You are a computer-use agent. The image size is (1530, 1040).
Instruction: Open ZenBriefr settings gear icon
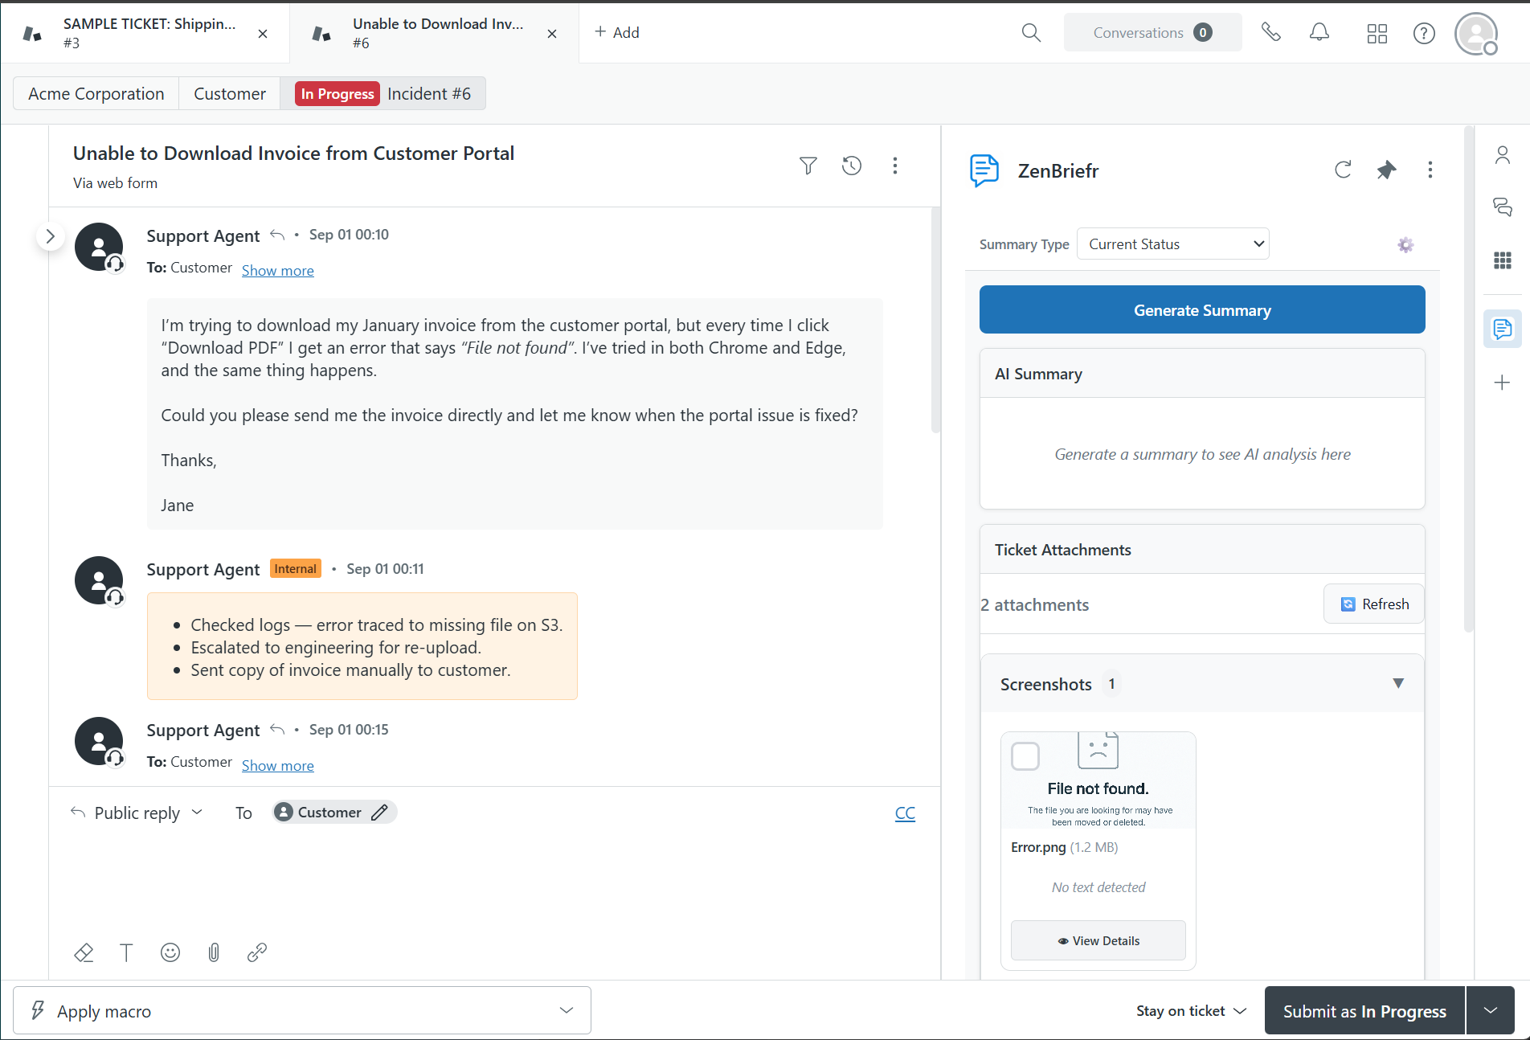pyautogui.click(x=1405, y=245)
